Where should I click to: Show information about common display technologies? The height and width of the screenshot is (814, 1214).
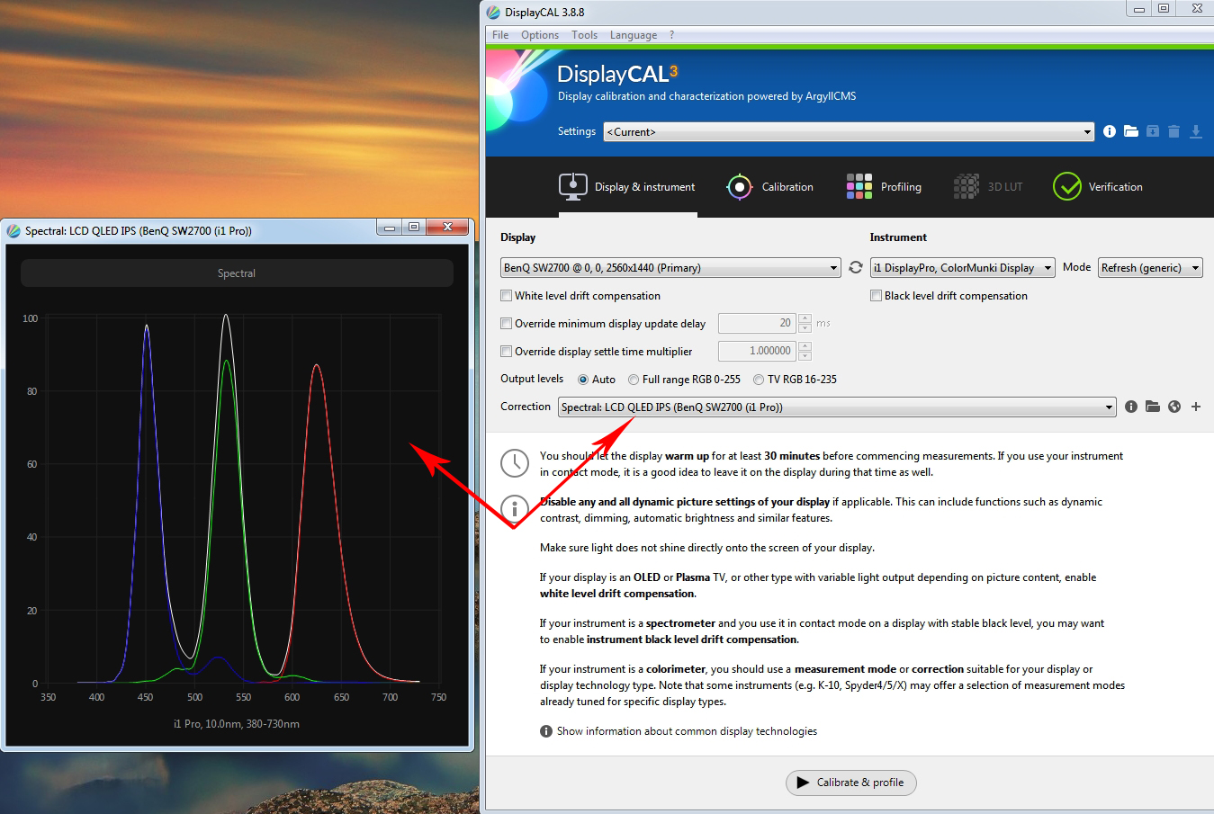(686, 731)
